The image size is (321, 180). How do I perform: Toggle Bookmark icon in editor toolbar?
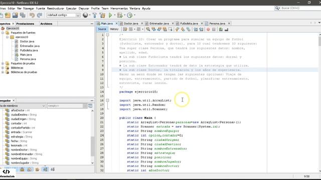click(189, 29)
